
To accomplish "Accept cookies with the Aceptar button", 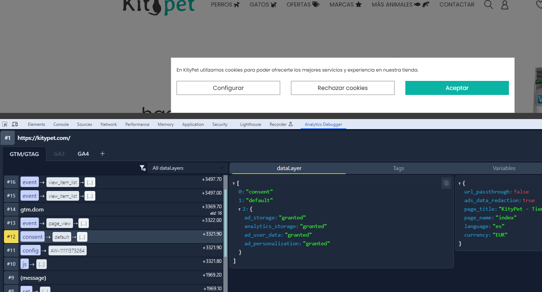I will click(x=457, y=88).
